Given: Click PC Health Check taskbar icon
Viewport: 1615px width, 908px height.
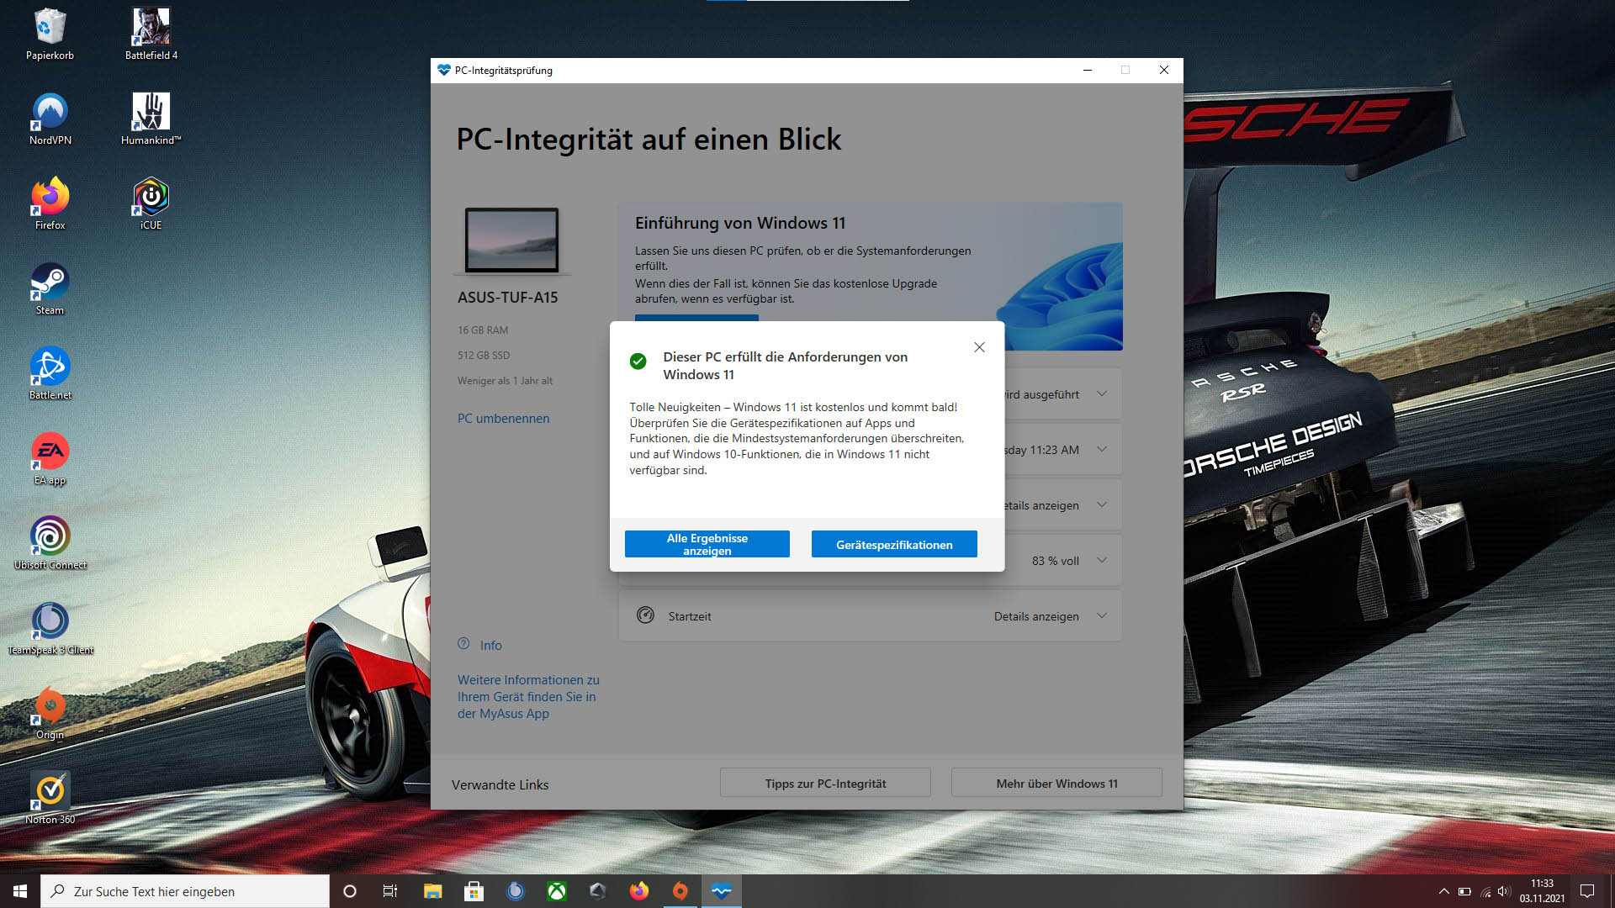Looking at the screenshot, I should click(x=722, y=891).
